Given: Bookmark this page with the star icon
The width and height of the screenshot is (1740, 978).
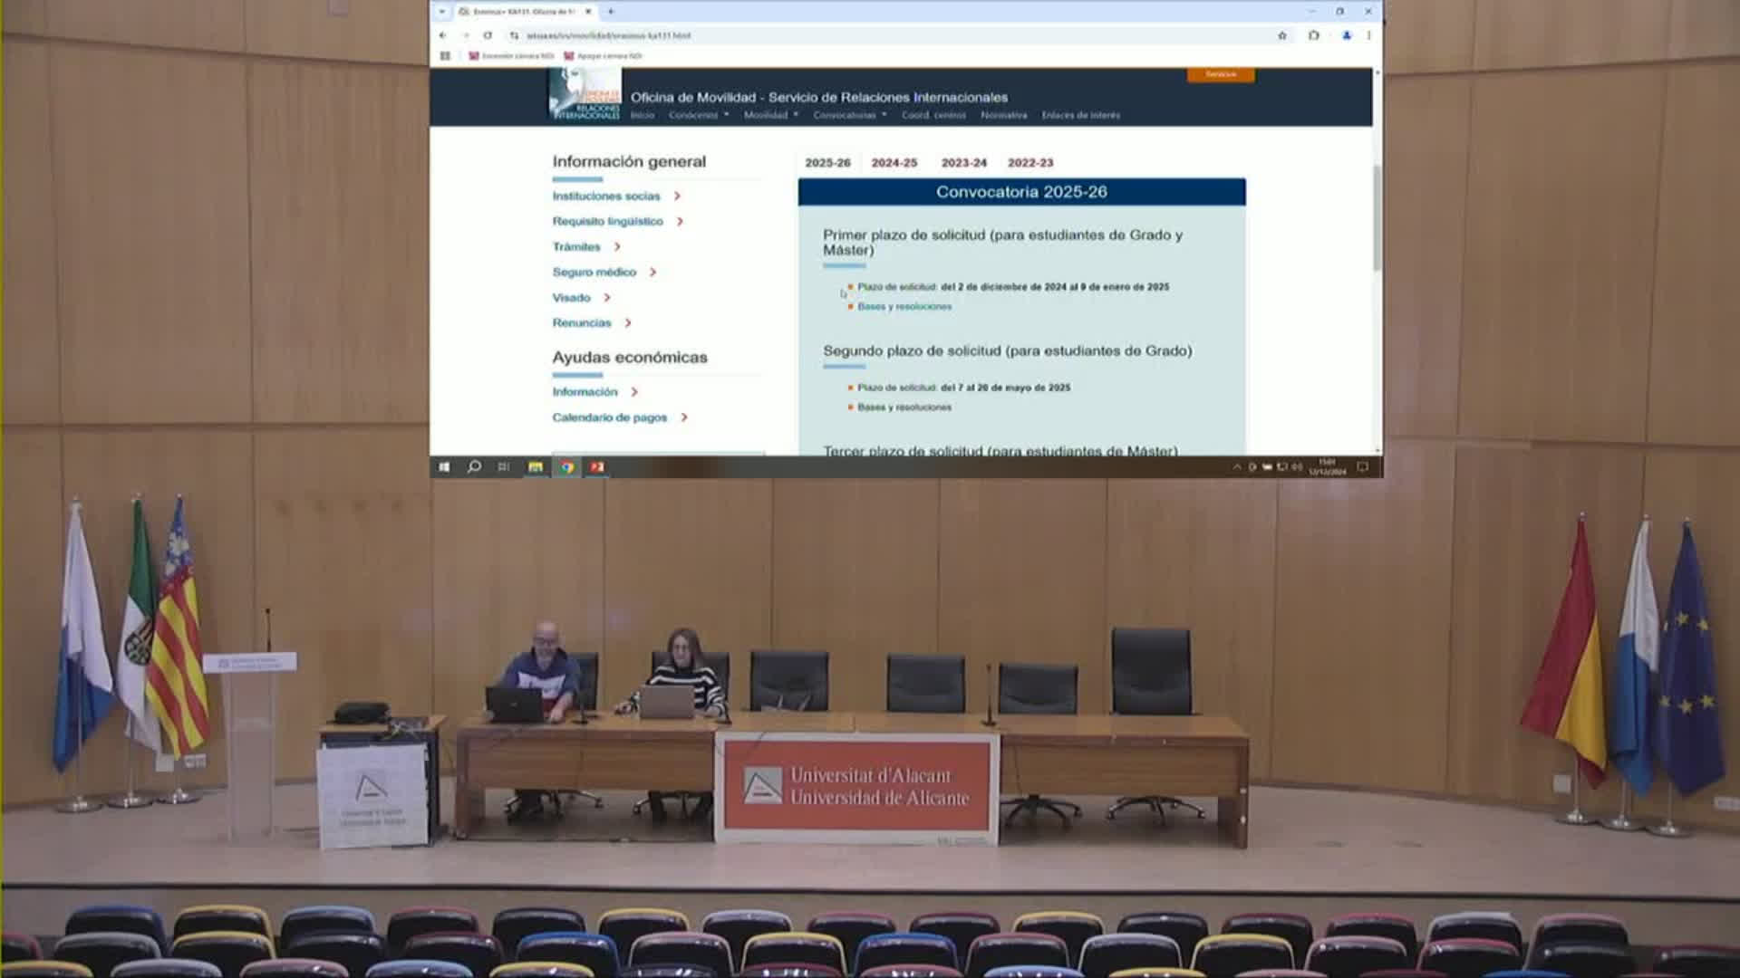Looking at the screenshot, I should tap(1281, 35).
